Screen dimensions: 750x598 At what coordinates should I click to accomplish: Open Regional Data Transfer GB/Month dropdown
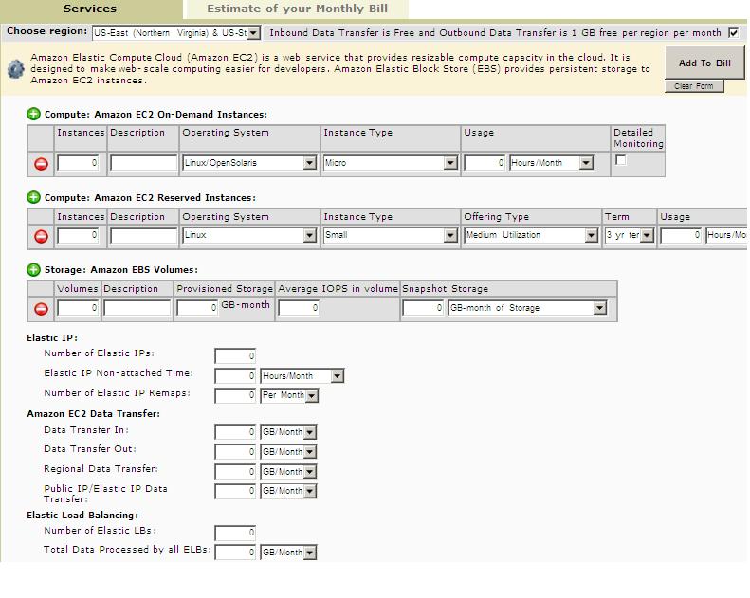(x=288, y=472)
